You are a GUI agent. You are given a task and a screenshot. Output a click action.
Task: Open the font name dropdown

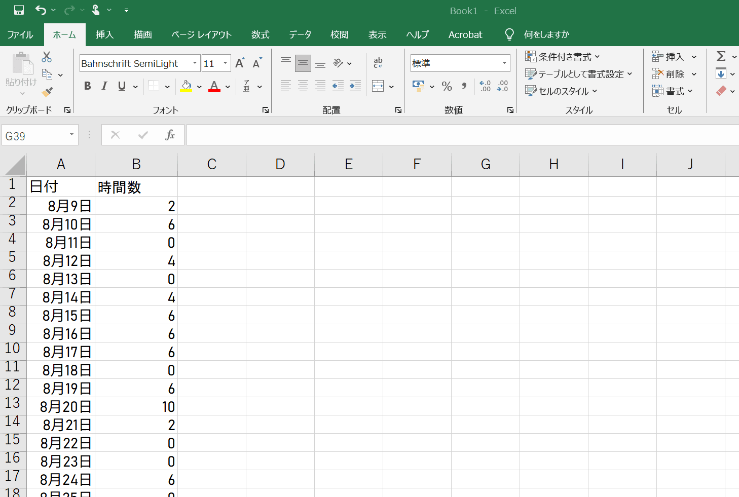click(195, 63)
